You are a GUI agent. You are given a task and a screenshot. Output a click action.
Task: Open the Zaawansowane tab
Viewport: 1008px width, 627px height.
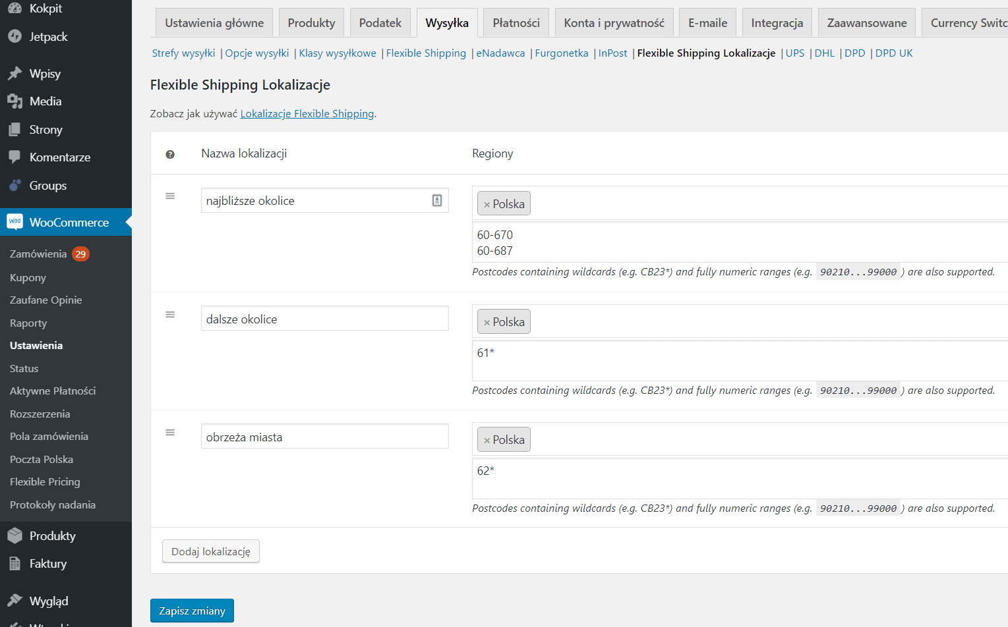click(x=867, y=23)
